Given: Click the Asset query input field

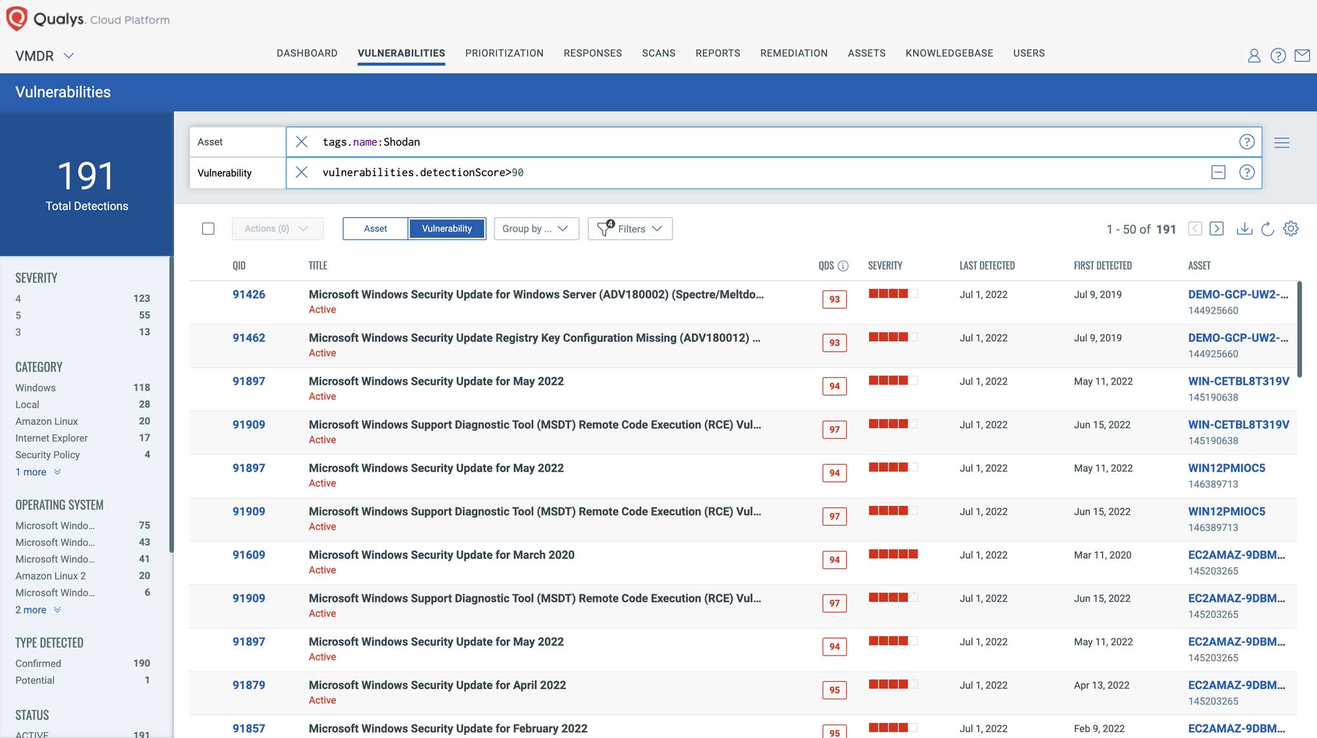Looking at the screenshot, I should [x=773, y=142].
